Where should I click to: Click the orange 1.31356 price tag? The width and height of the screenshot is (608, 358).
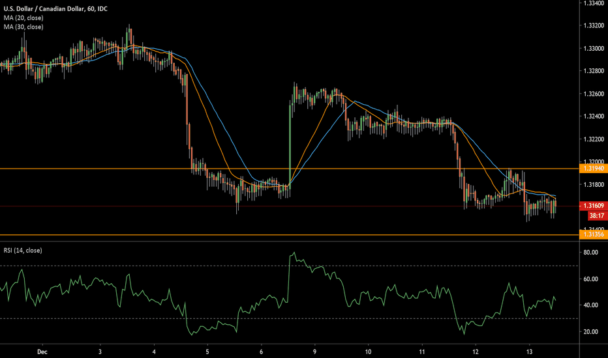tap(593, 234)
